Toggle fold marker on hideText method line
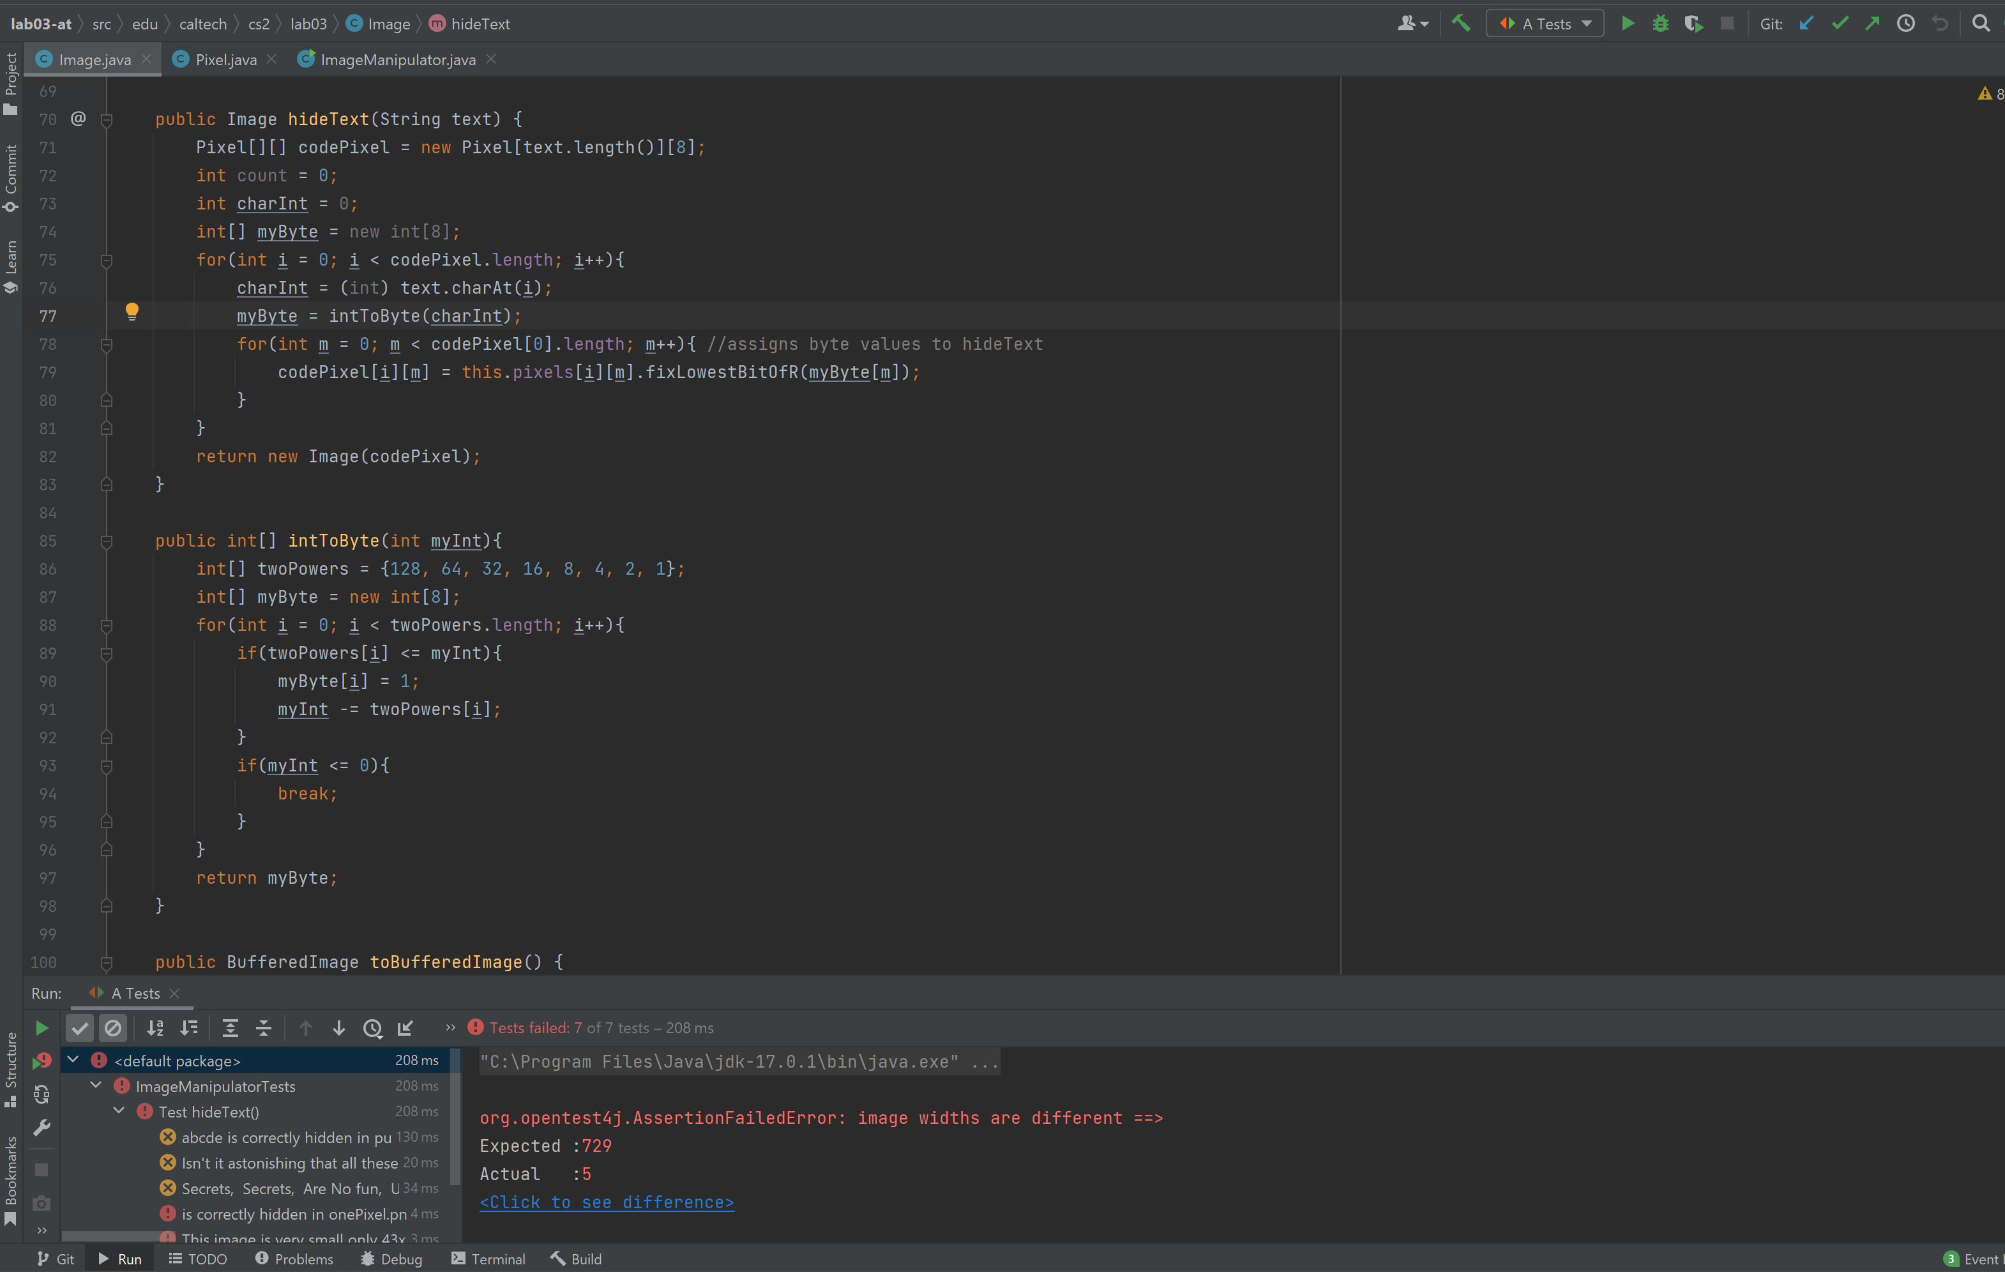Image resolution: width=2005 pixels, height=1272 pixels. coord(107,120)
